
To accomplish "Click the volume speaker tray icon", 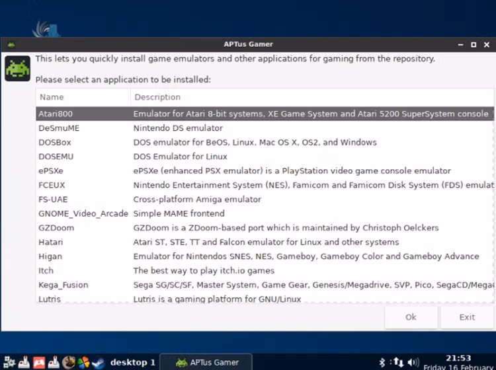I will click(413, 363).
